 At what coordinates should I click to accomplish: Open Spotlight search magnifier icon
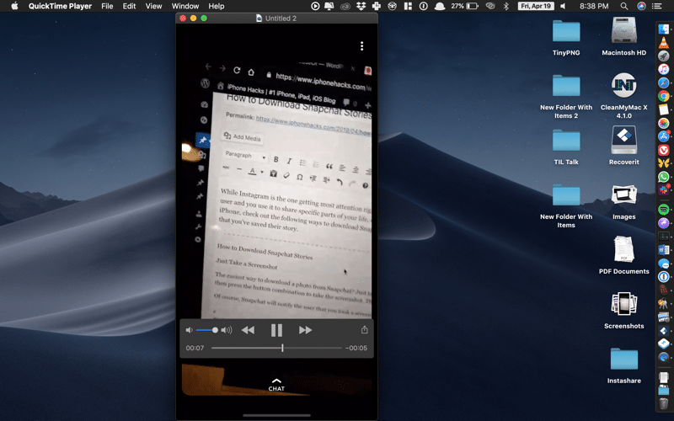point(624,6)
